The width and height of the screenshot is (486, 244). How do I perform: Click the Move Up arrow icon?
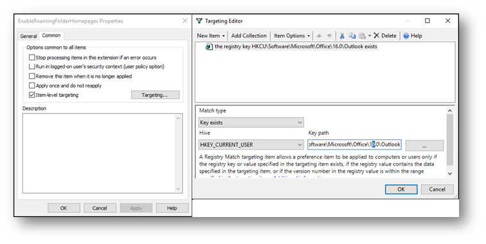tap(319, 36)
